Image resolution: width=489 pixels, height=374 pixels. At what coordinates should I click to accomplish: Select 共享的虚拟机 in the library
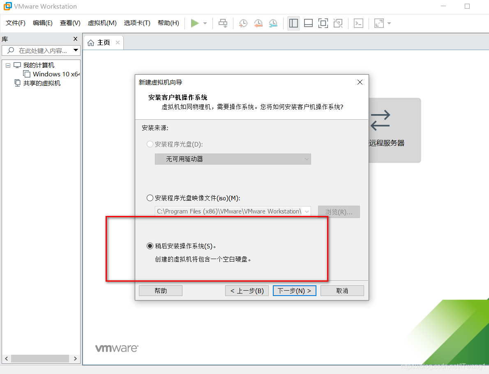42,83
